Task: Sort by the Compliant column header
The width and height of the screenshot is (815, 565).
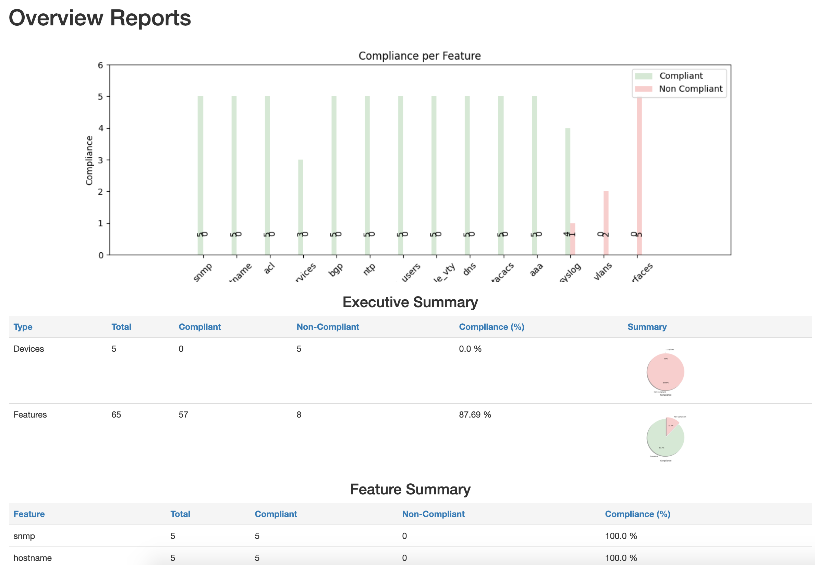Action: [199, 326]
